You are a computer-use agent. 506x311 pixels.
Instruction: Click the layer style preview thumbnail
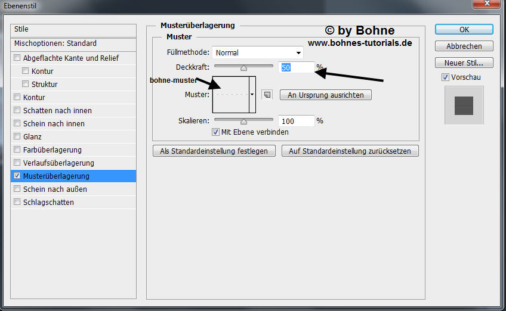464,105
